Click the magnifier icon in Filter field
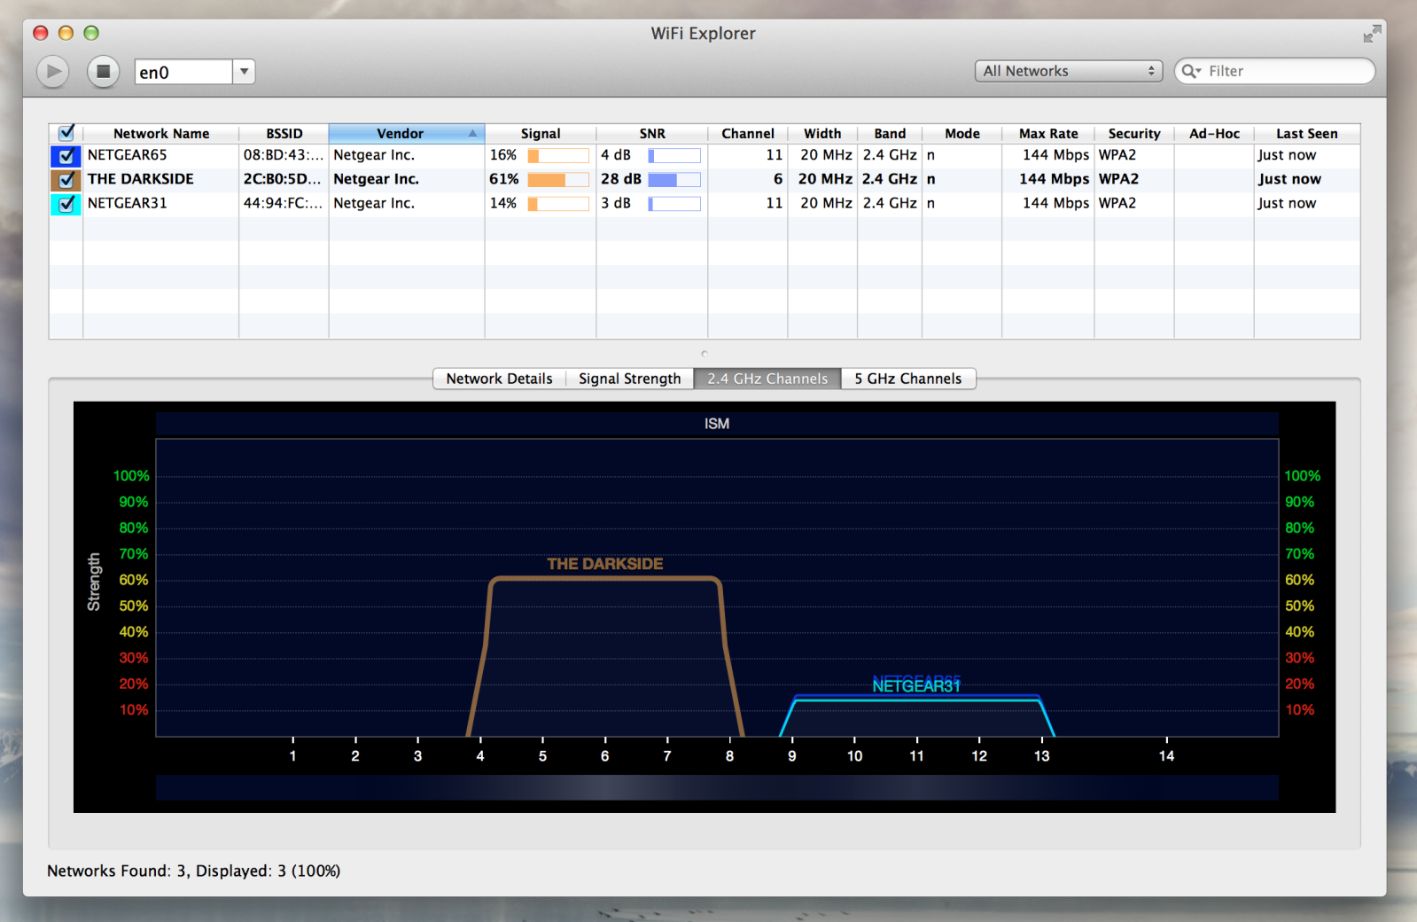1417x922 pixels. [x=1191, y=71]
